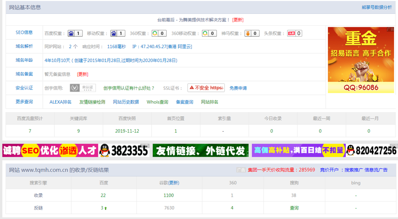Select the 安全认证 row label

click(24, 88)
